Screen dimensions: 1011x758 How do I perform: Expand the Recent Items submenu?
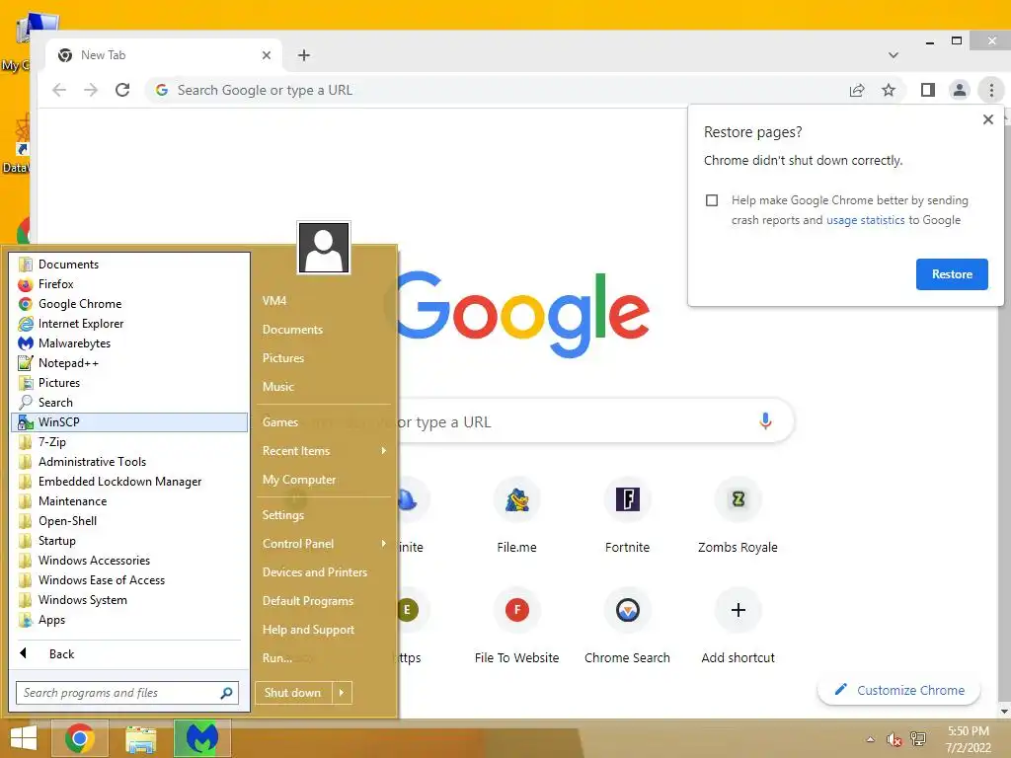[324, 451]
